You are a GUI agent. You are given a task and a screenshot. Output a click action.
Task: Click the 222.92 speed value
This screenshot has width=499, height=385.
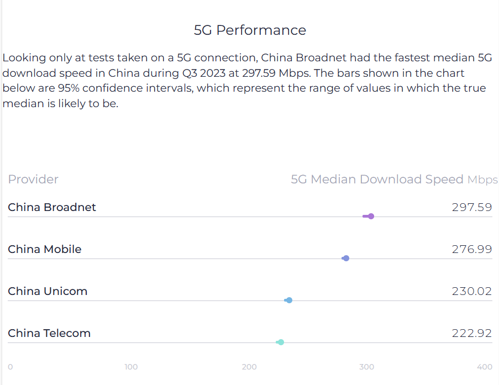(x=472, y=334)
